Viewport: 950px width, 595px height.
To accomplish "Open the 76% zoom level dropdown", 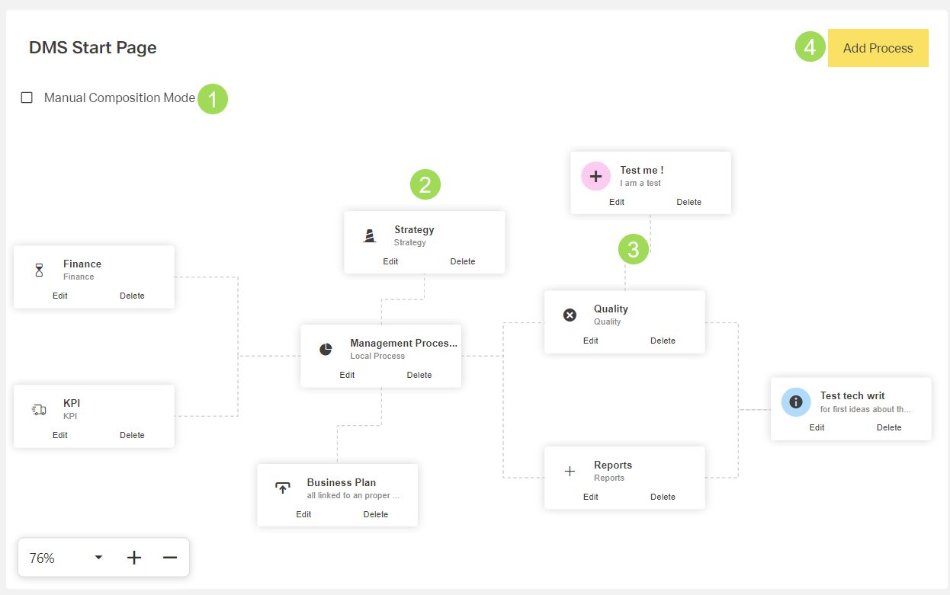I will (98, 558).
